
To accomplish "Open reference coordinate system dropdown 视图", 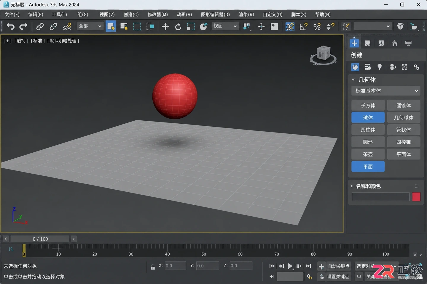I will 225,26.
